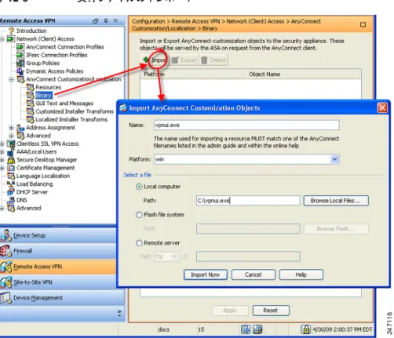Click the second status bar icon next to save

[257, 329]
